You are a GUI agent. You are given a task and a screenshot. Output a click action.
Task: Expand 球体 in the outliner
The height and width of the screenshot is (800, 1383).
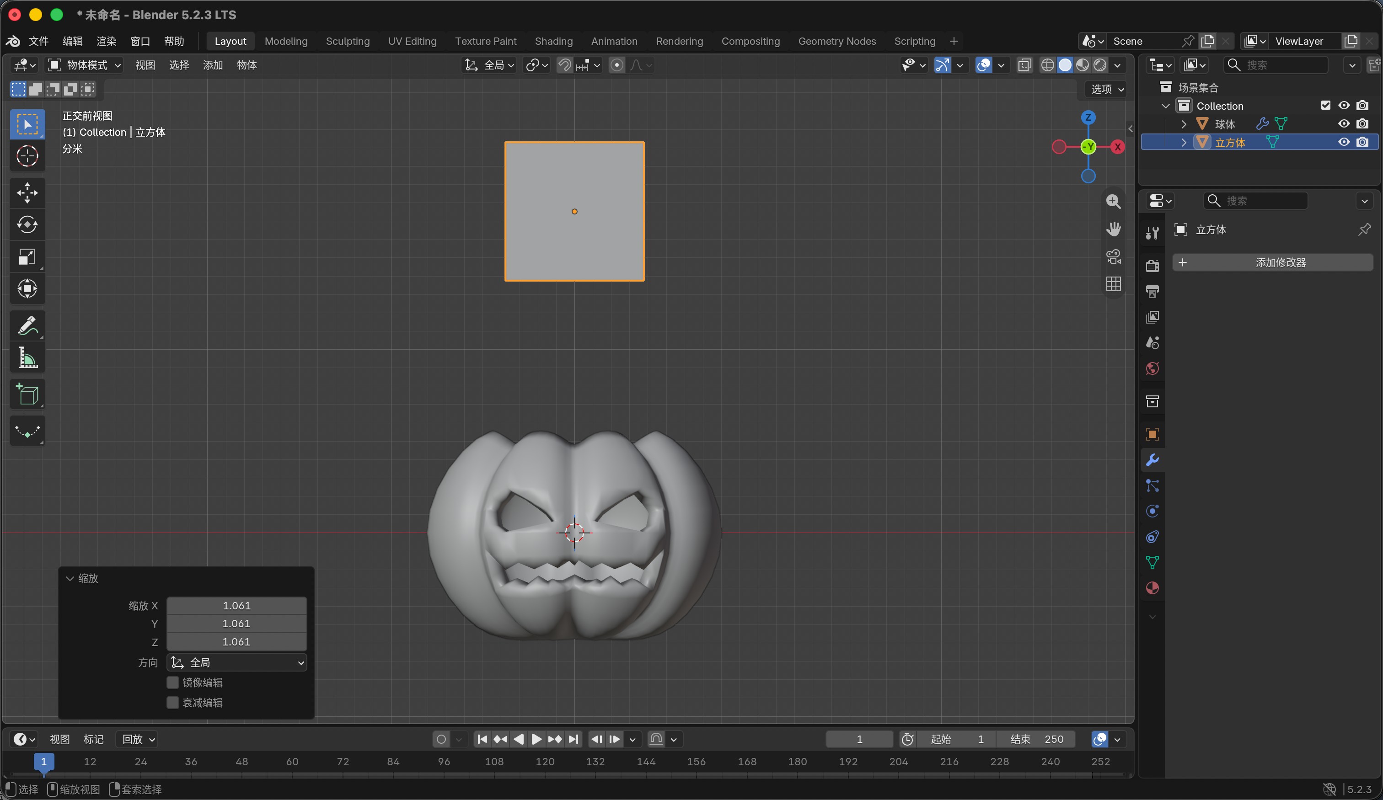pos(1184,124)
